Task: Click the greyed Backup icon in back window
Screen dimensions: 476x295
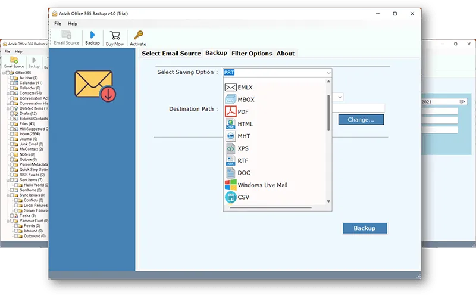Action: pyautogui.click(x=34, y=60)
